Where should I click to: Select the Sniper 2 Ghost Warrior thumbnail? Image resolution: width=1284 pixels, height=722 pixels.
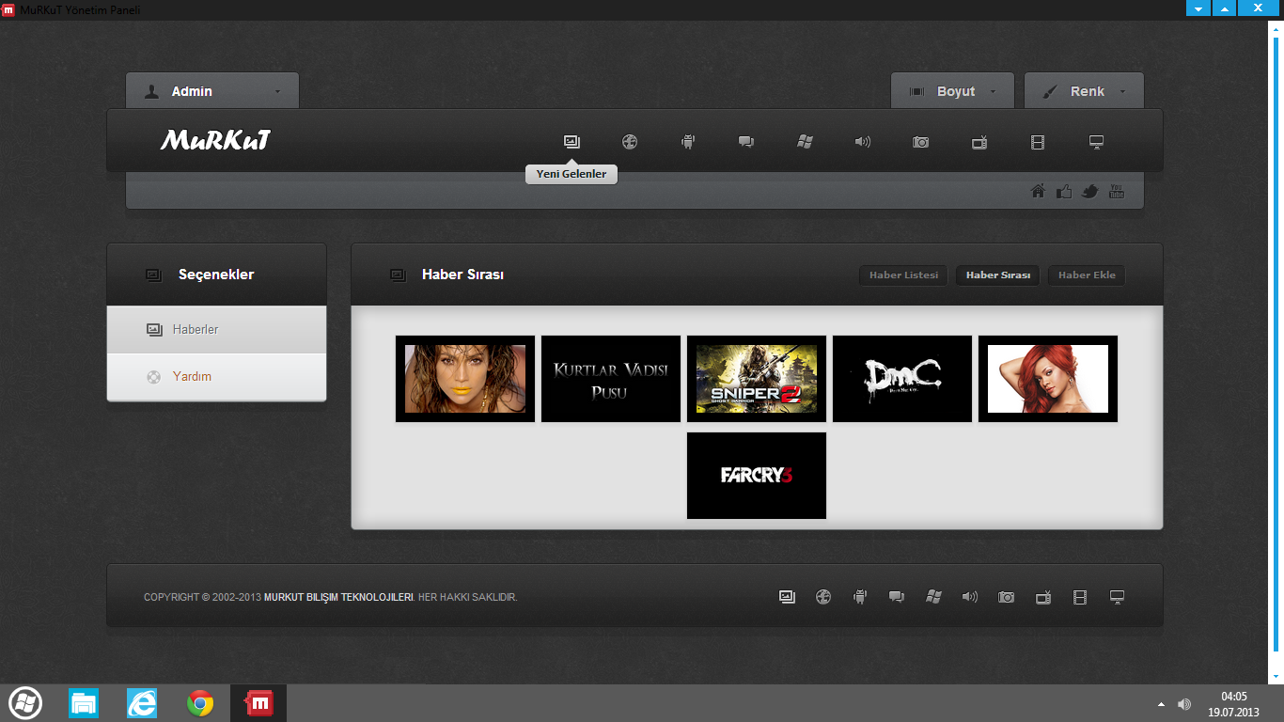[x=757, y=379]
